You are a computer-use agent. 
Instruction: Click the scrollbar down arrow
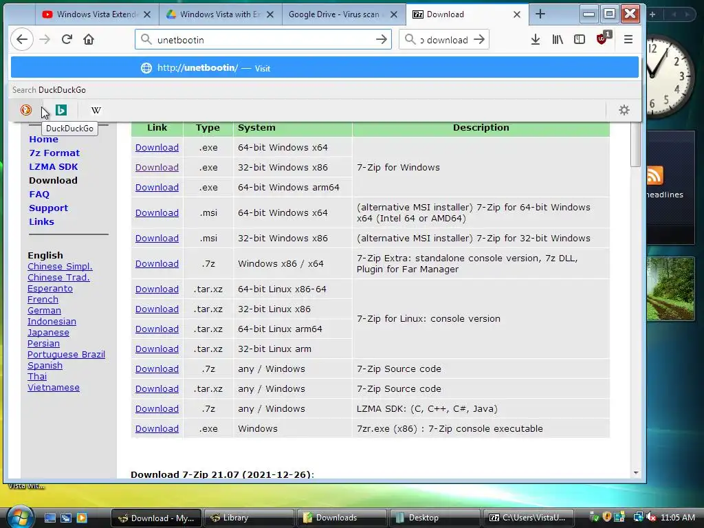pos(636,473)
